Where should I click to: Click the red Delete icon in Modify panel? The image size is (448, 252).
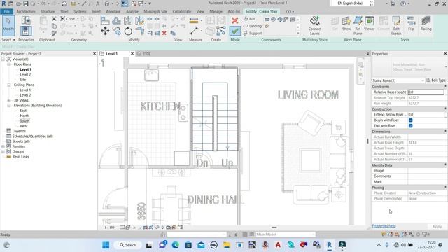[164, 33]
